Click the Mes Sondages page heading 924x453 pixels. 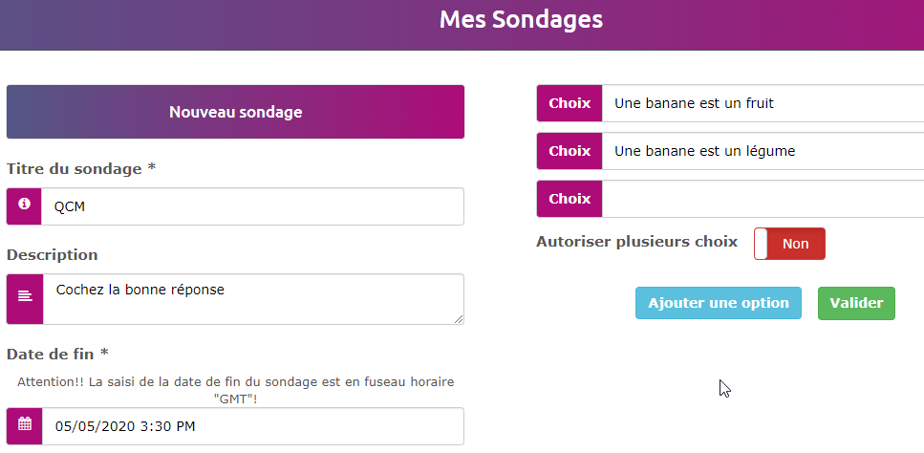click(x=521, y=20)
